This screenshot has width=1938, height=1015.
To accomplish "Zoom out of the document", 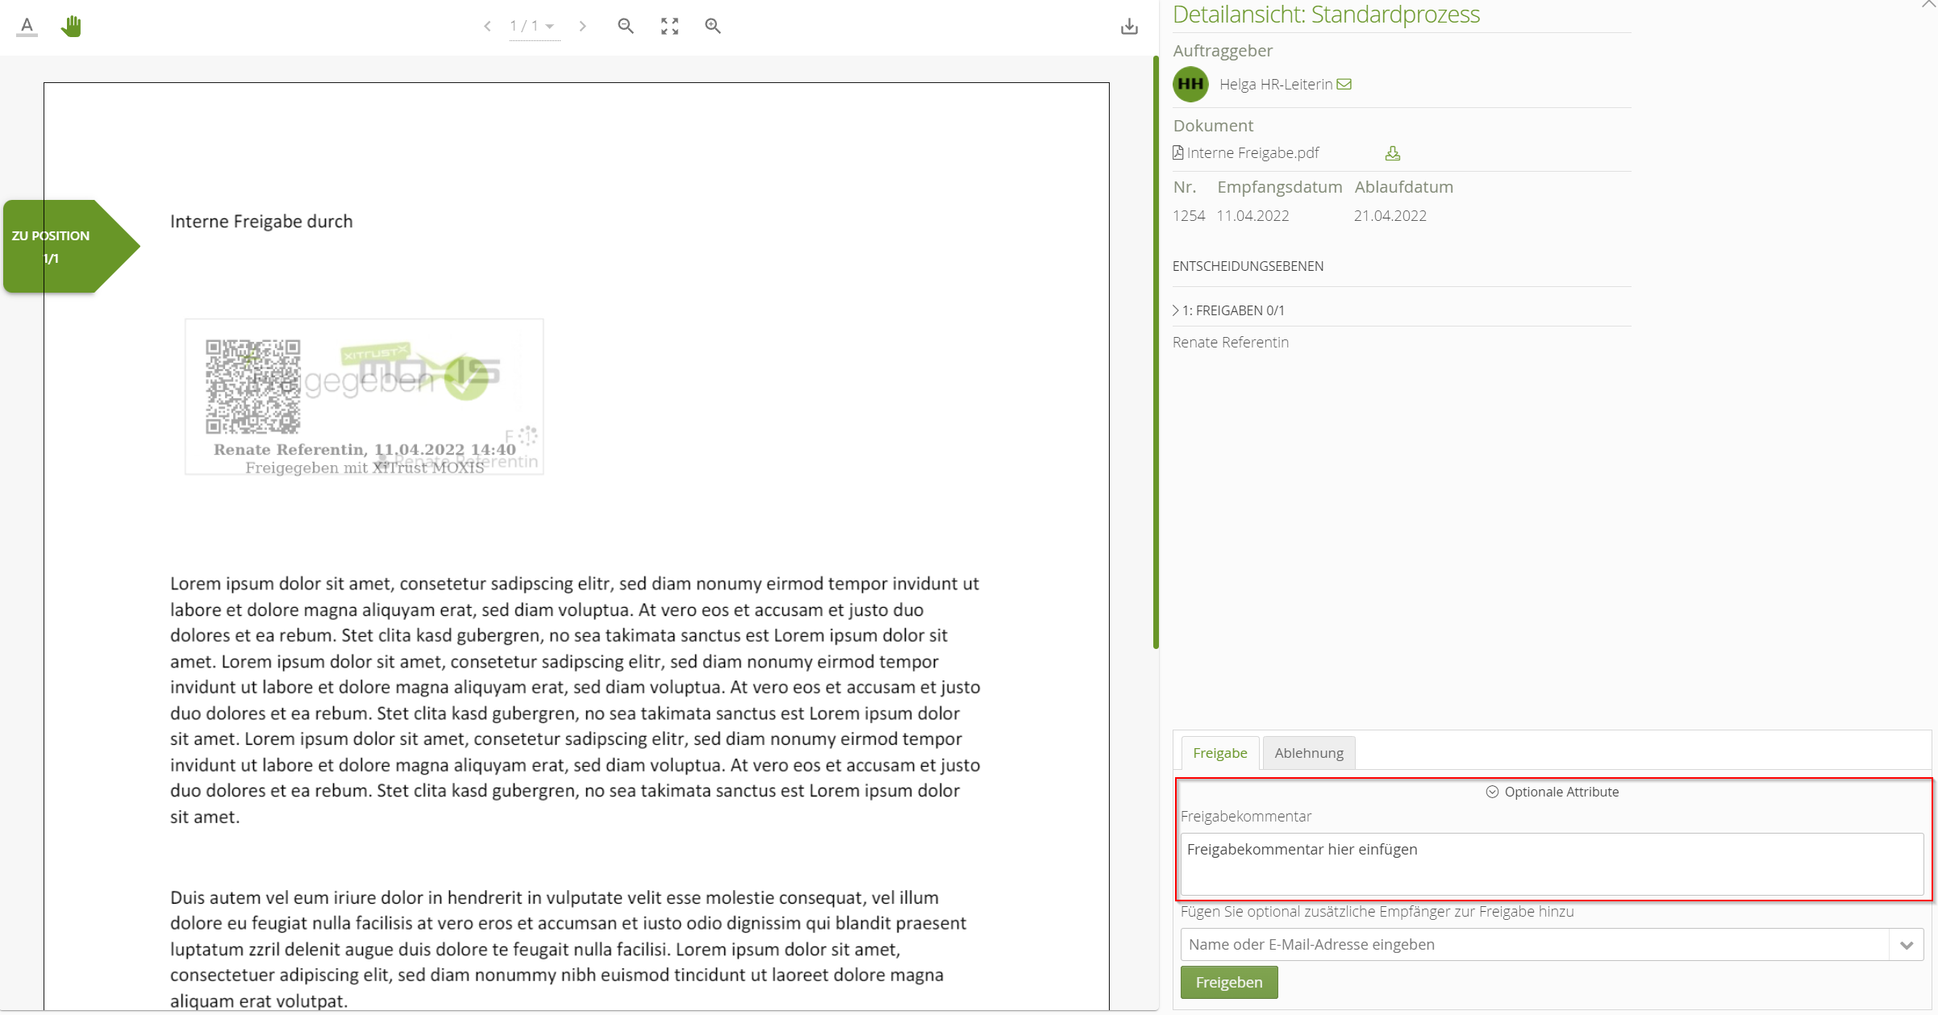I will [626, 26].
